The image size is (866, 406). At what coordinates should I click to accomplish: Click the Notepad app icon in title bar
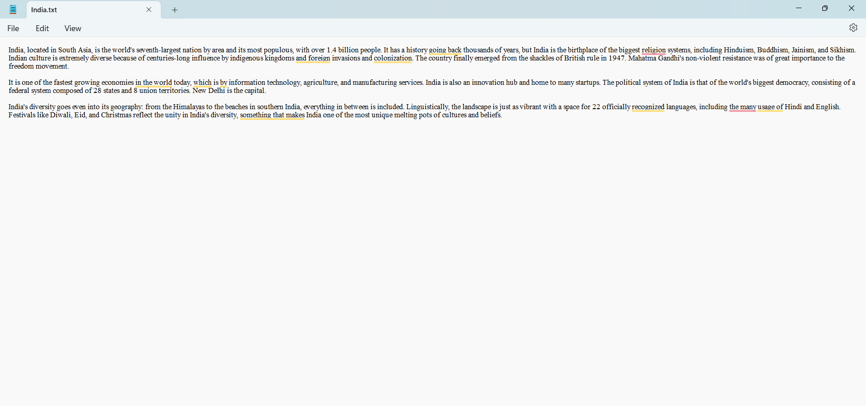point(13,9)
